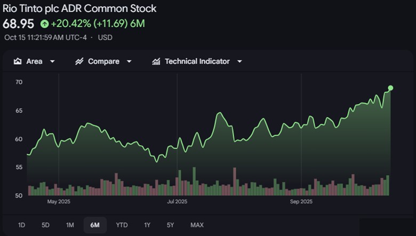Show MAX price history
Image resolution: width=416 pixels, height=236 pixels.
[197, 225]
